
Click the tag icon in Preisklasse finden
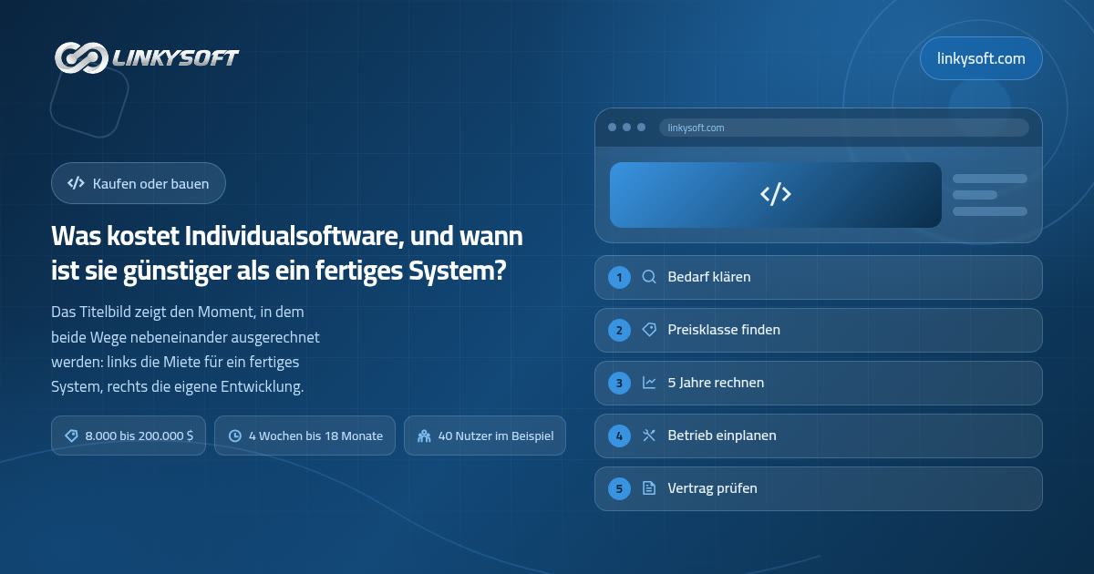point(649,330)
